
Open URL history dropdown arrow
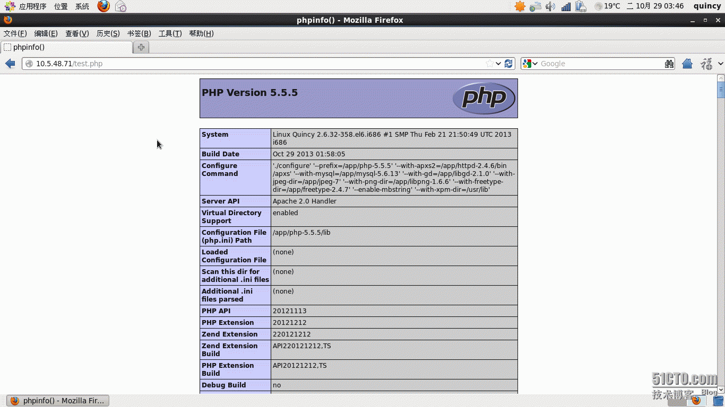point(498,64)
